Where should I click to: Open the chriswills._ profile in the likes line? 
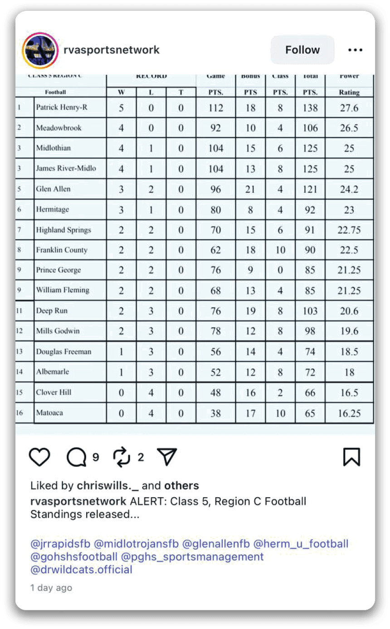click(x=108, y=486)
